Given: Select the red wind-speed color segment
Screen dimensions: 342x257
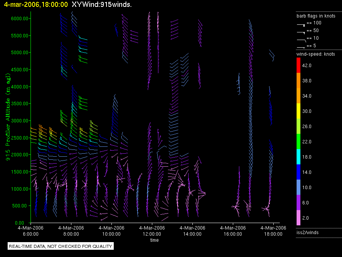Looking at the screenshot, I should (299, 65).
